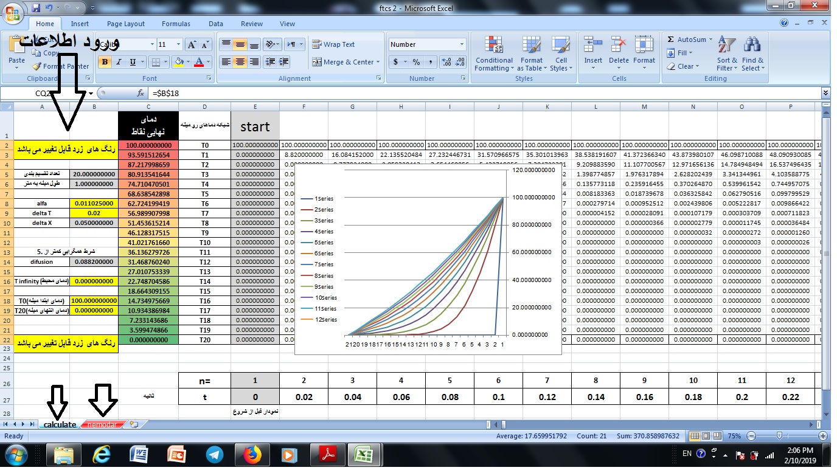837x473 pixels.
Task: Open the nemodar sheet tab
Action: click(102, 424)
